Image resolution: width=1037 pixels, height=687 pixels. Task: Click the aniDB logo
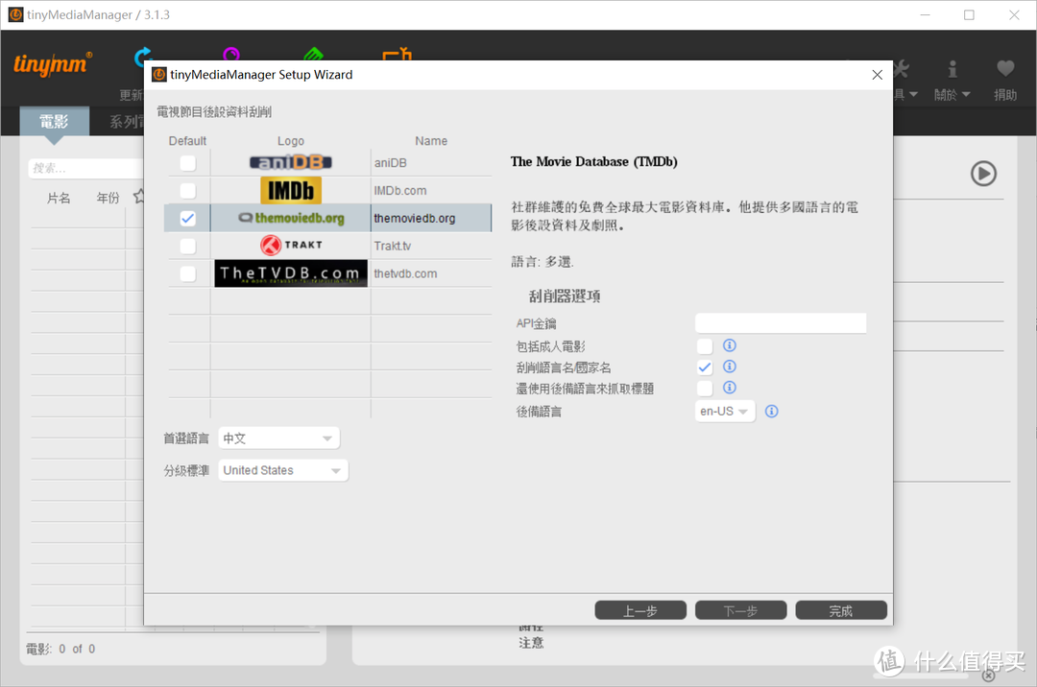pyautogui.click(x=290, y=162)
